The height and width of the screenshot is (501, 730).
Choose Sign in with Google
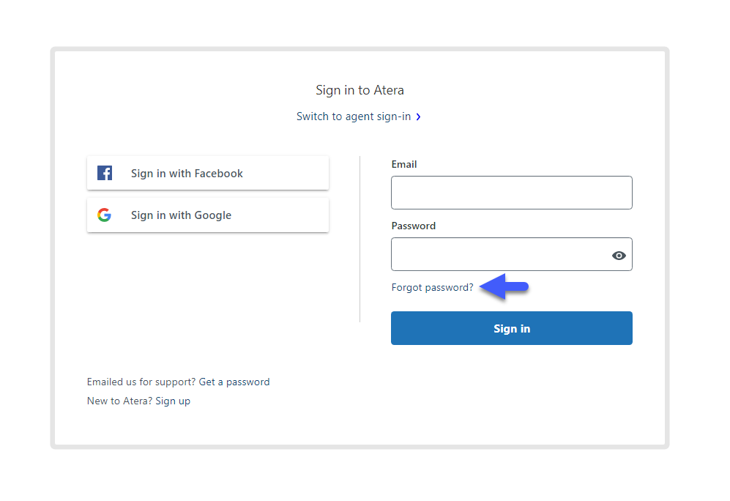coord(208,215)
